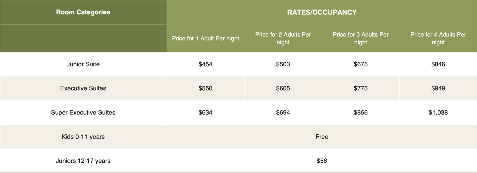The image size is (477, 173).
Task: Click the Kids 0-11 years row label
Action: (x=83, y=137)
